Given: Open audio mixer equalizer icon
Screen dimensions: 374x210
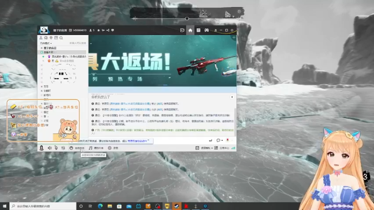Looking at the screenshot, I should [63, 148].
